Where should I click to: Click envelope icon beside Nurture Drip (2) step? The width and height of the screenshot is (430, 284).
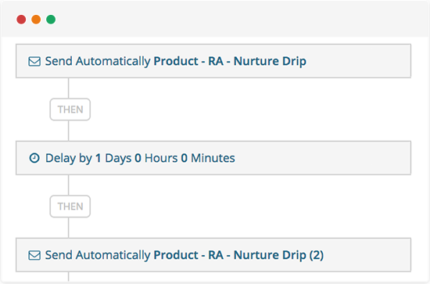click(x=34, y=255)
